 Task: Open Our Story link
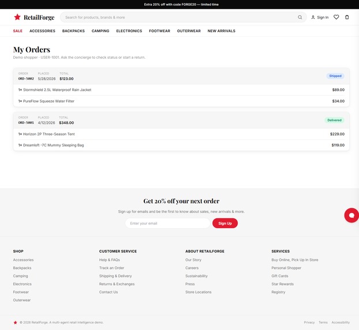tap(193, 260)
